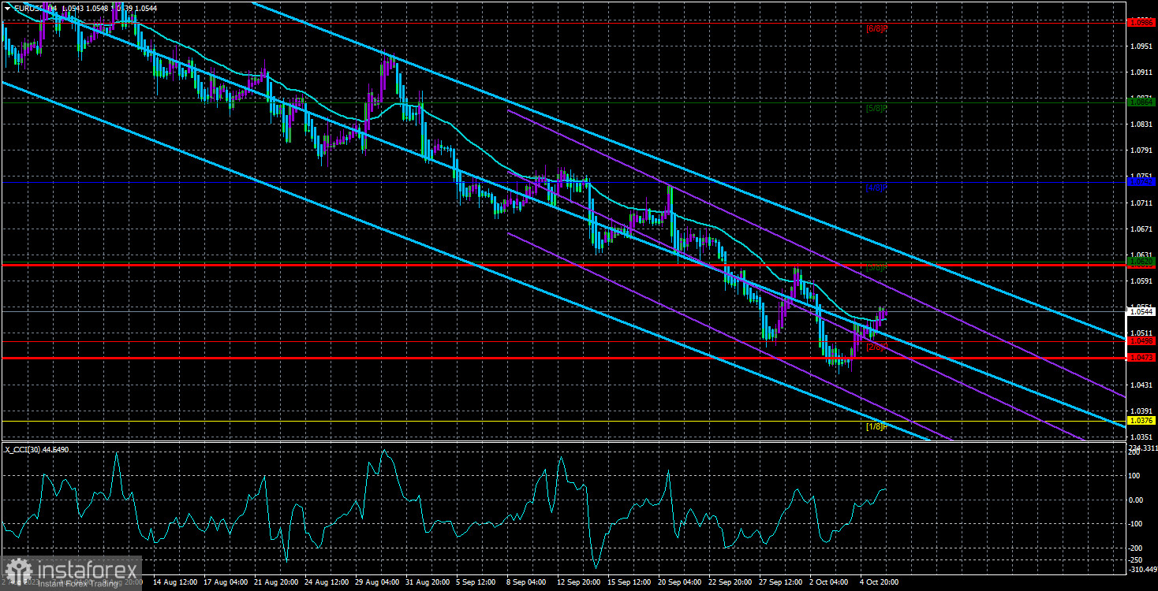Open the EURUSD chart menu triangle
The height and width of the screenshot is (591, 1158).
click(7, 7)
